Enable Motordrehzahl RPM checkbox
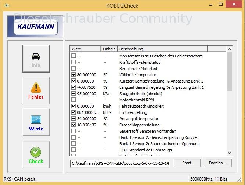The image size is (245, 185). (73, 100)
